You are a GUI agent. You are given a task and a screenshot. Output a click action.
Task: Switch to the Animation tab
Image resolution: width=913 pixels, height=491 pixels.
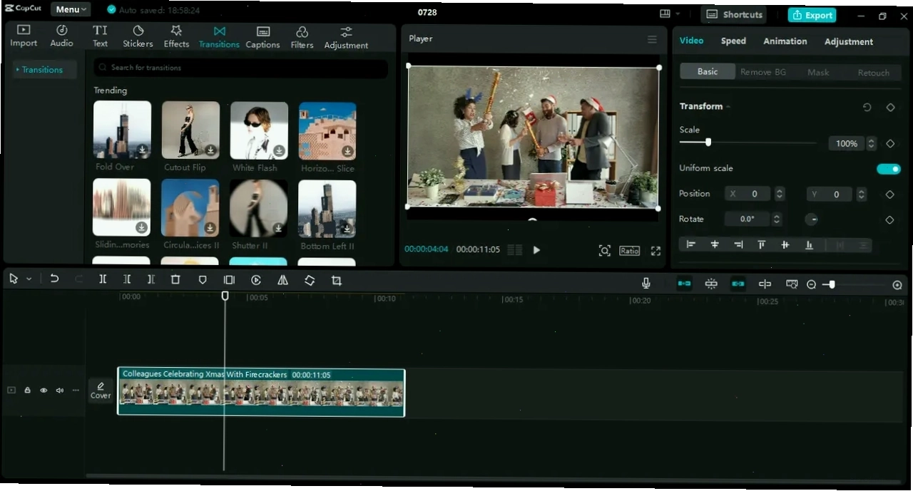(785, 41)
